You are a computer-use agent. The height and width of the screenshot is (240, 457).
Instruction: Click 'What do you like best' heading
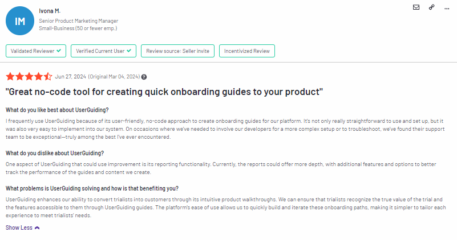pyautogui.click(x=57, y=110)
